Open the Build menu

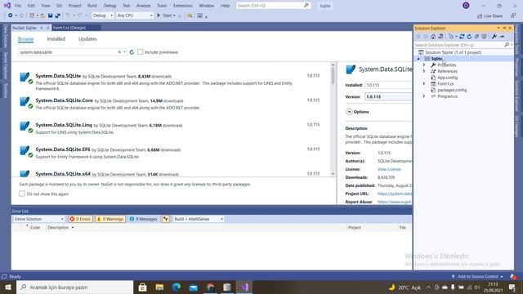(x=92, y=6)
